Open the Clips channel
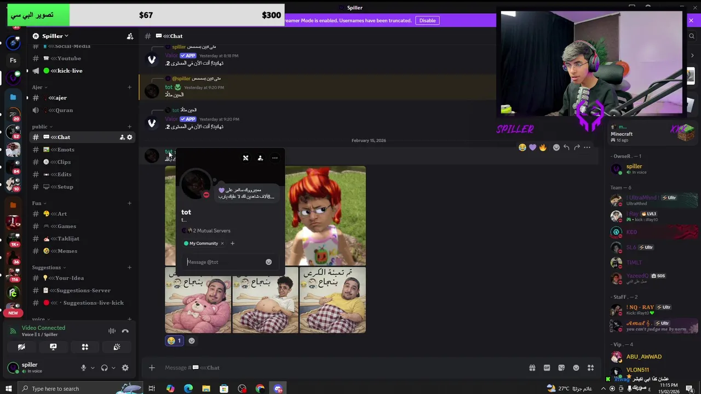Image resolution: width=701 pixels, height=394 pixels. (x=82, y=162)
